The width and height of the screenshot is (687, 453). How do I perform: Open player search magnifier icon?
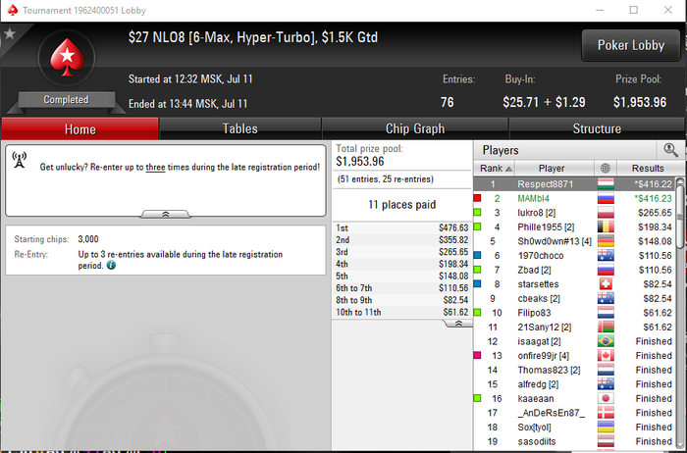670,150
